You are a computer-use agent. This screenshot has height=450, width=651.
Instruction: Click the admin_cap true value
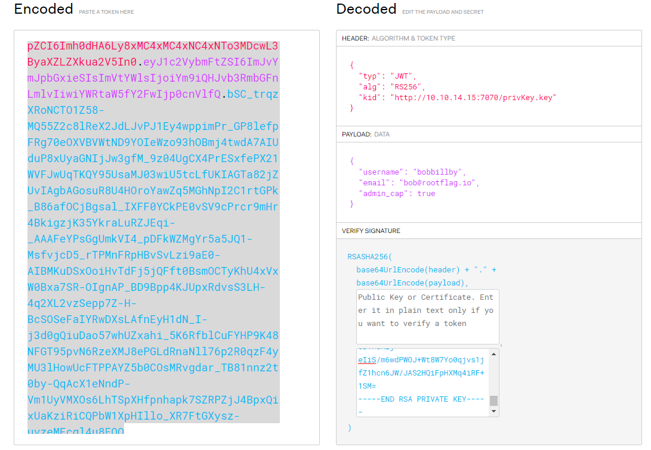pos(426,194)
